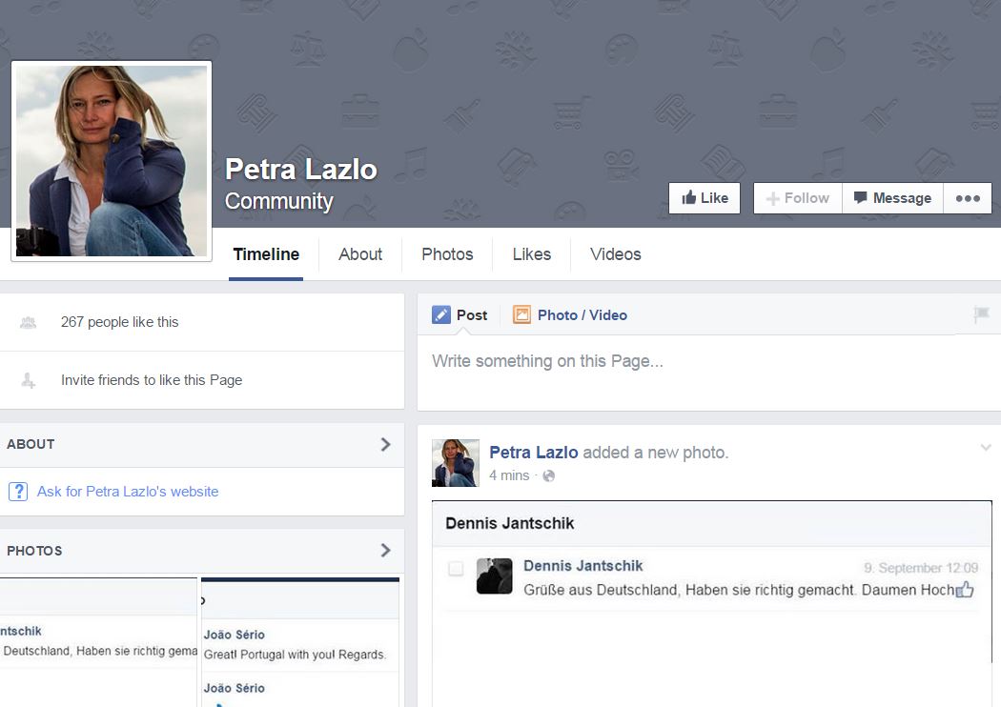Open the dropdown arrow on Petra Lazlo's post
The image size is (1001, 707).
pos(987,447)
